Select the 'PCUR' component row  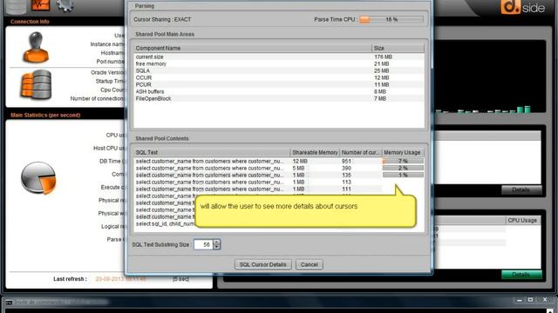(x=279, y=84)
